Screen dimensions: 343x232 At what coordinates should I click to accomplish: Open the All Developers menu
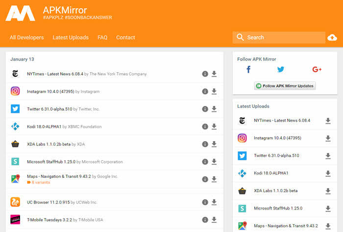[26, 38]
